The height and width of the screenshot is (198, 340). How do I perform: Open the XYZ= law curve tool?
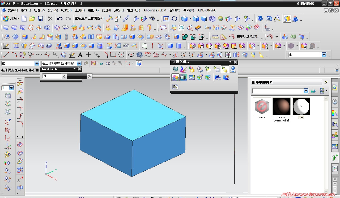point(148,55)
